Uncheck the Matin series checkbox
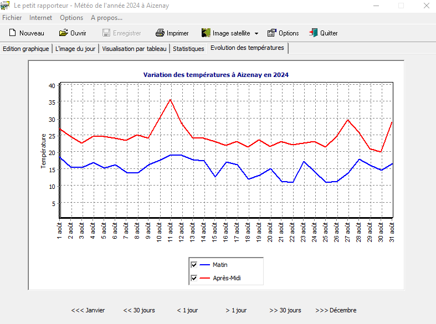Viewport: 436px width, 324px height. click(x=194, y=265)
